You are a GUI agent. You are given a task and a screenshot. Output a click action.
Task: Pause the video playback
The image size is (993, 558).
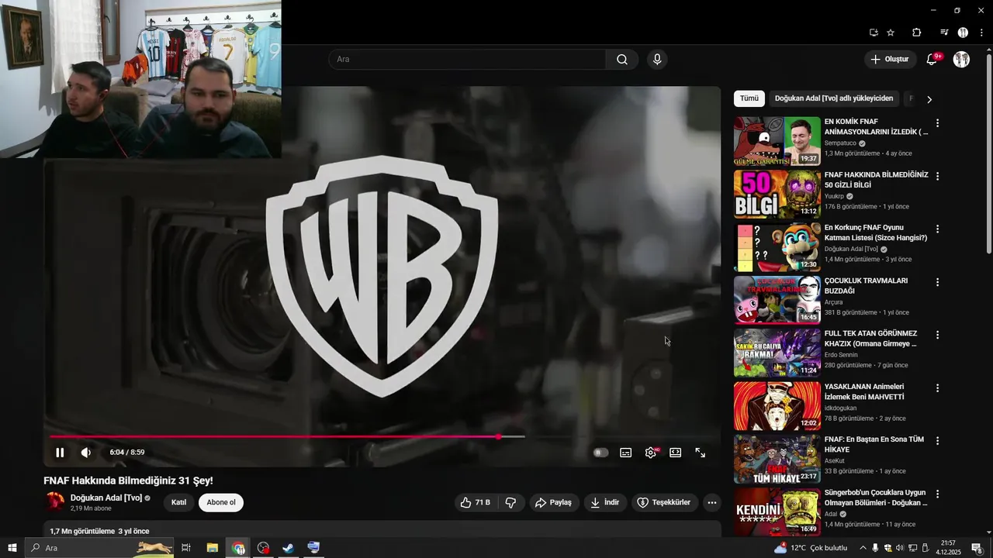coord(60,453)
